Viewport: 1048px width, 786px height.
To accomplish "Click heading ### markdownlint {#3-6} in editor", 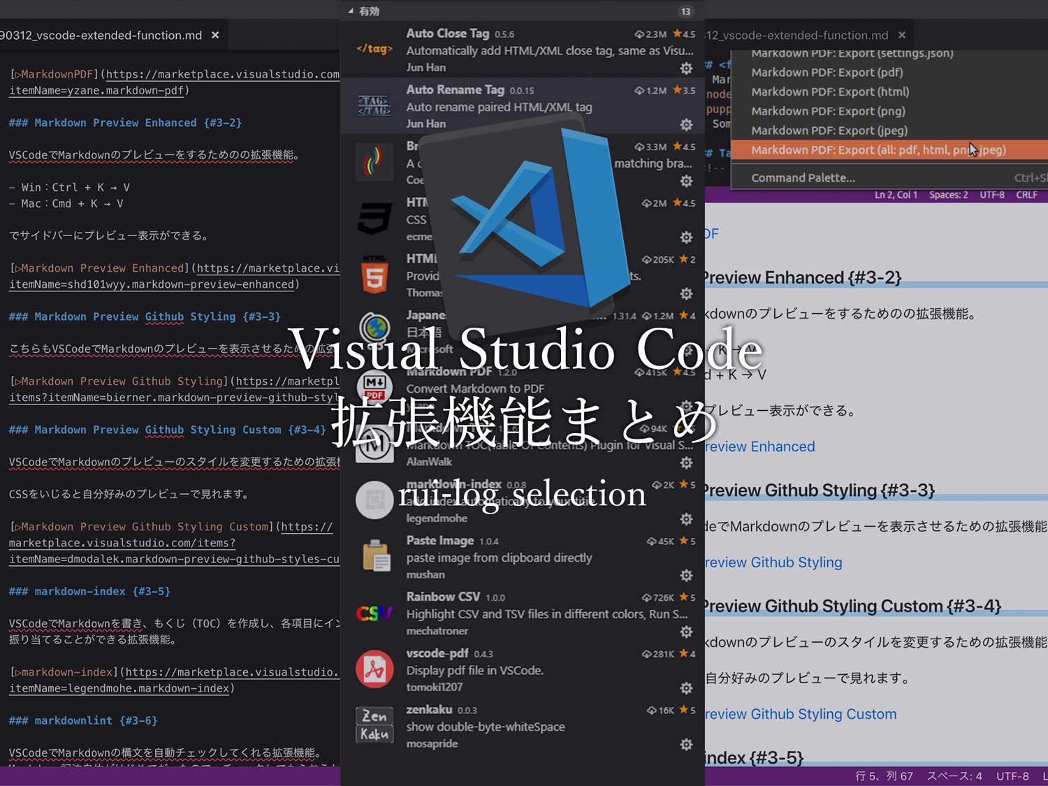I will click(83, 720).
